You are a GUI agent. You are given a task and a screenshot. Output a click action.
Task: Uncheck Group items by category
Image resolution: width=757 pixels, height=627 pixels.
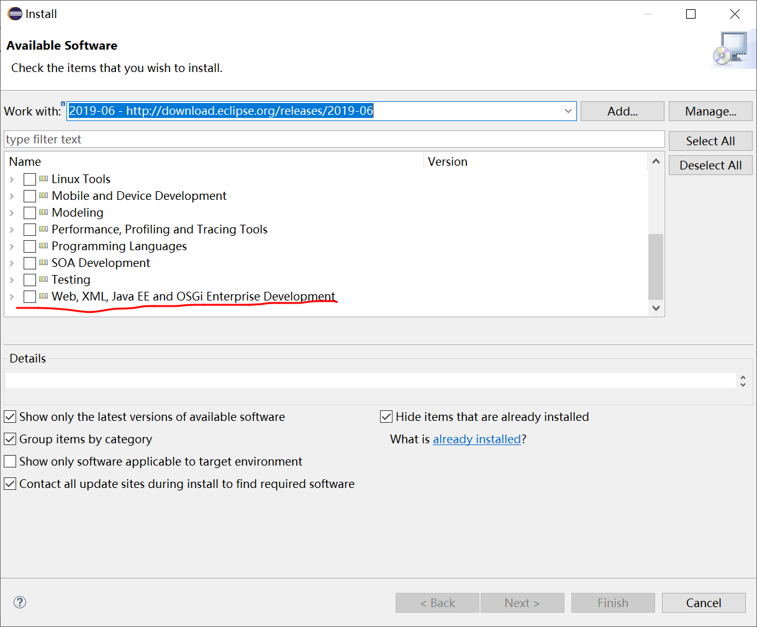point(10,439)
